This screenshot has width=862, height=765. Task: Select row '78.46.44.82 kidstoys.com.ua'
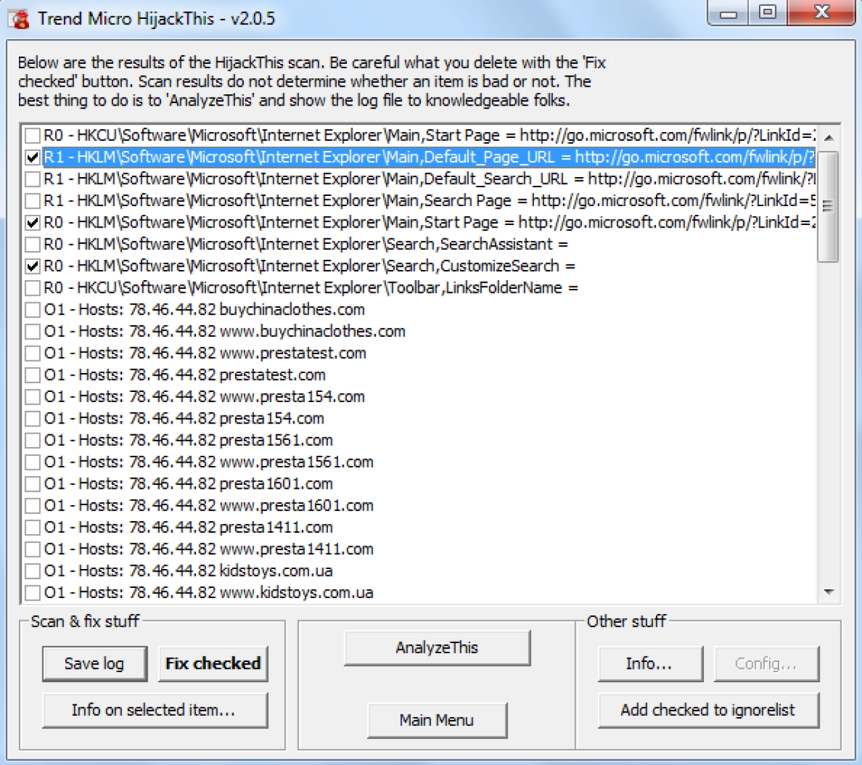coord(189,570)
